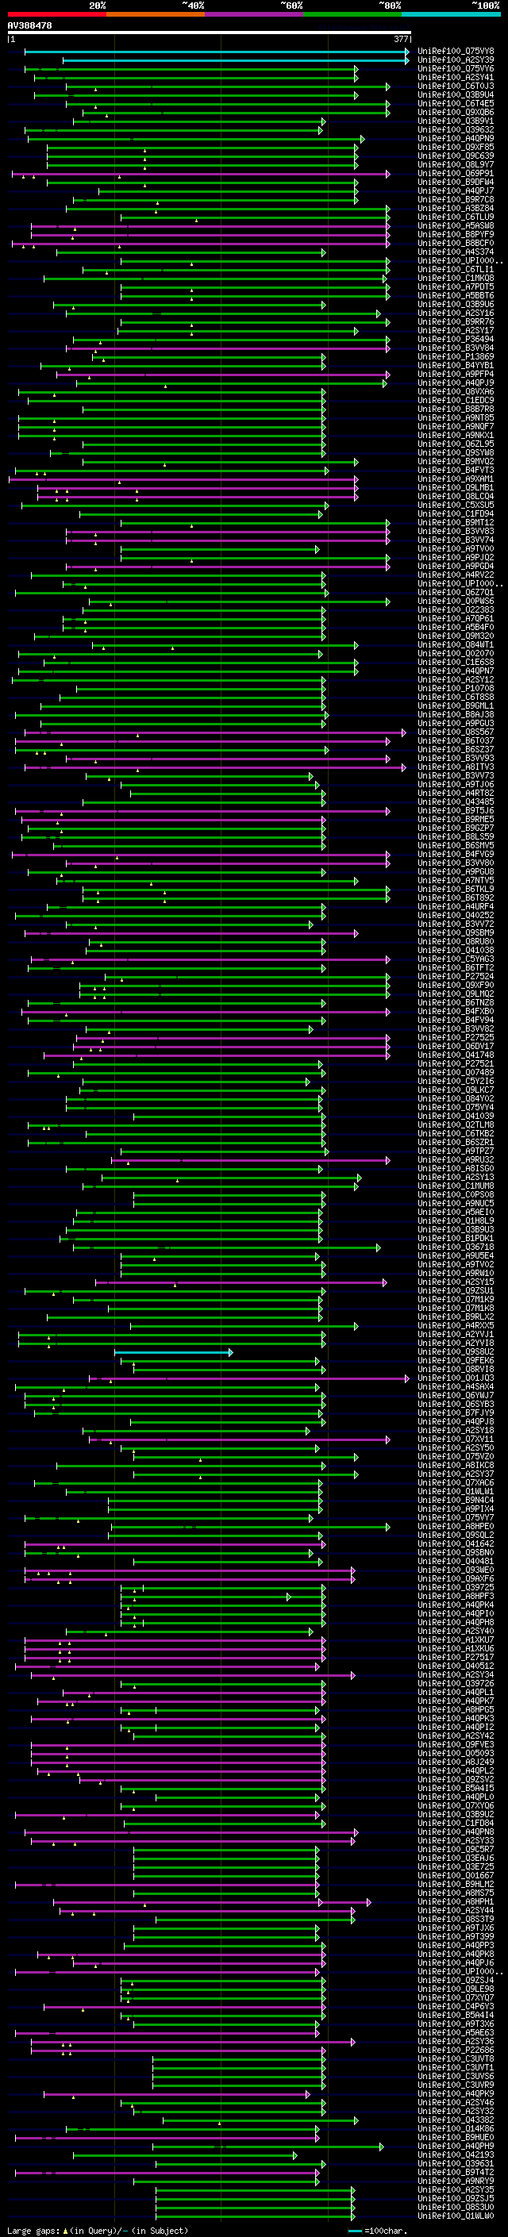Select hit UniRef100_C6T0J3
This screenshot has height=2237, width=508.
point(456,86)
